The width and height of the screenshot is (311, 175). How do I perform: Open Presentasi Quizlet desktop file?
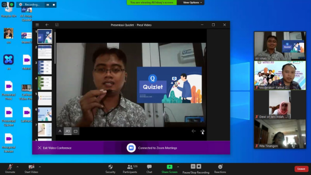click(x=9, y=117)
